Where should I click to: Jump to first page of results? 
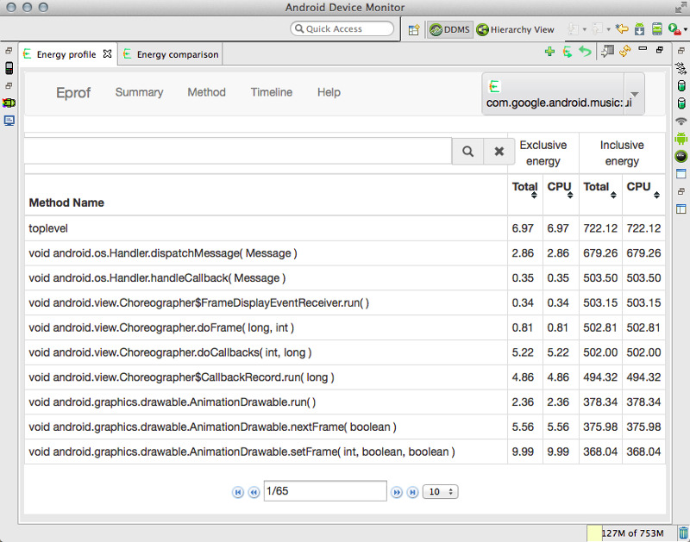point(238,492)
